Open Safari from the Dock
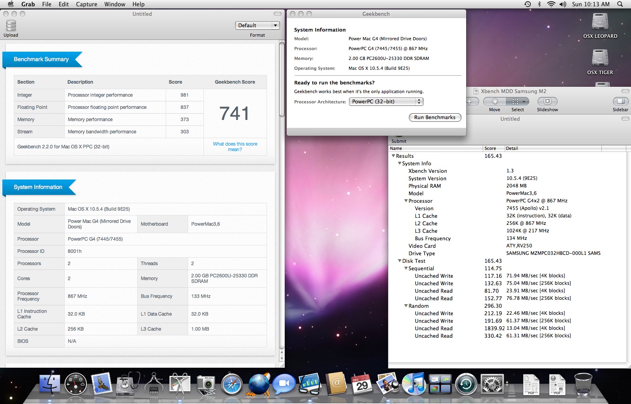 232,384
